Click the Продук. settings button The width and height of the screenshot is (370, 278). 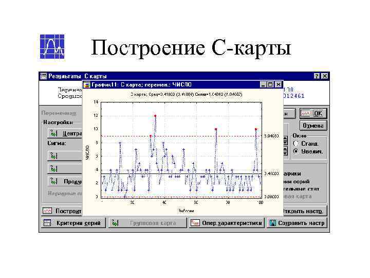tap(65, 181)
